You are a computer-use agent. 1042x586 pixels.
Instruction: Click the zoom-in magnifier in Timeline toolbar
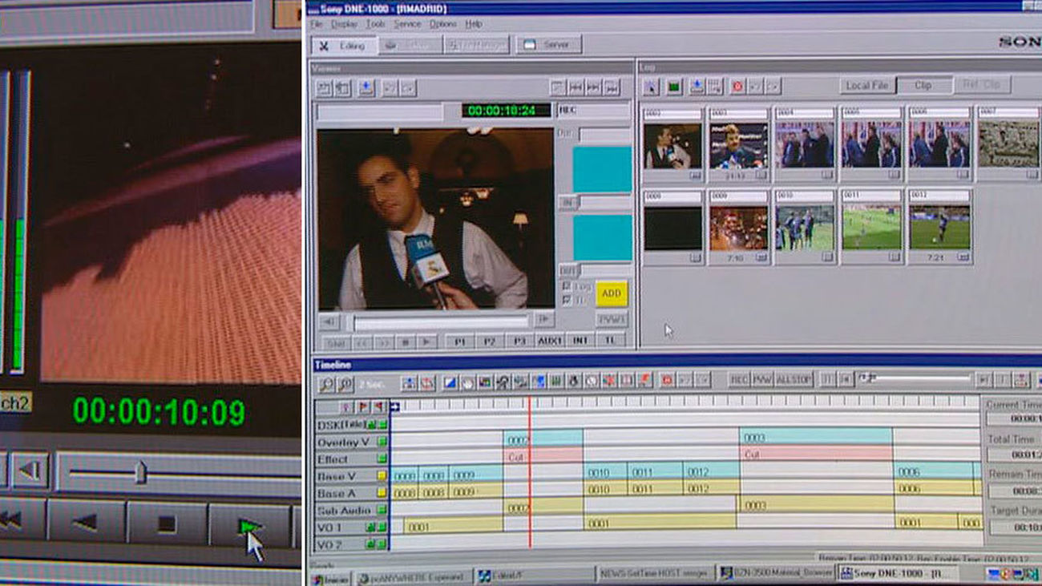[326, 383]
